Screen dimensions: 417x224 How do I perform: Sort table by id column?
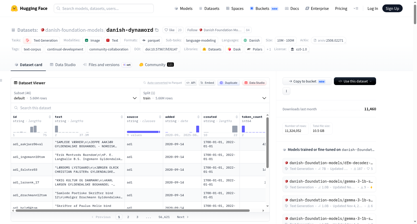50,117
